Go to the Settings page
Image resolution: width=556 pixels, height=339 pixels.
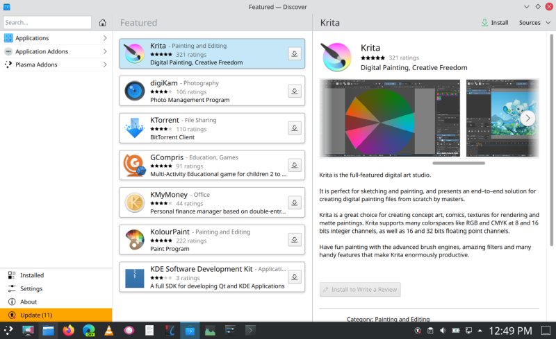[x=31, y=288]
